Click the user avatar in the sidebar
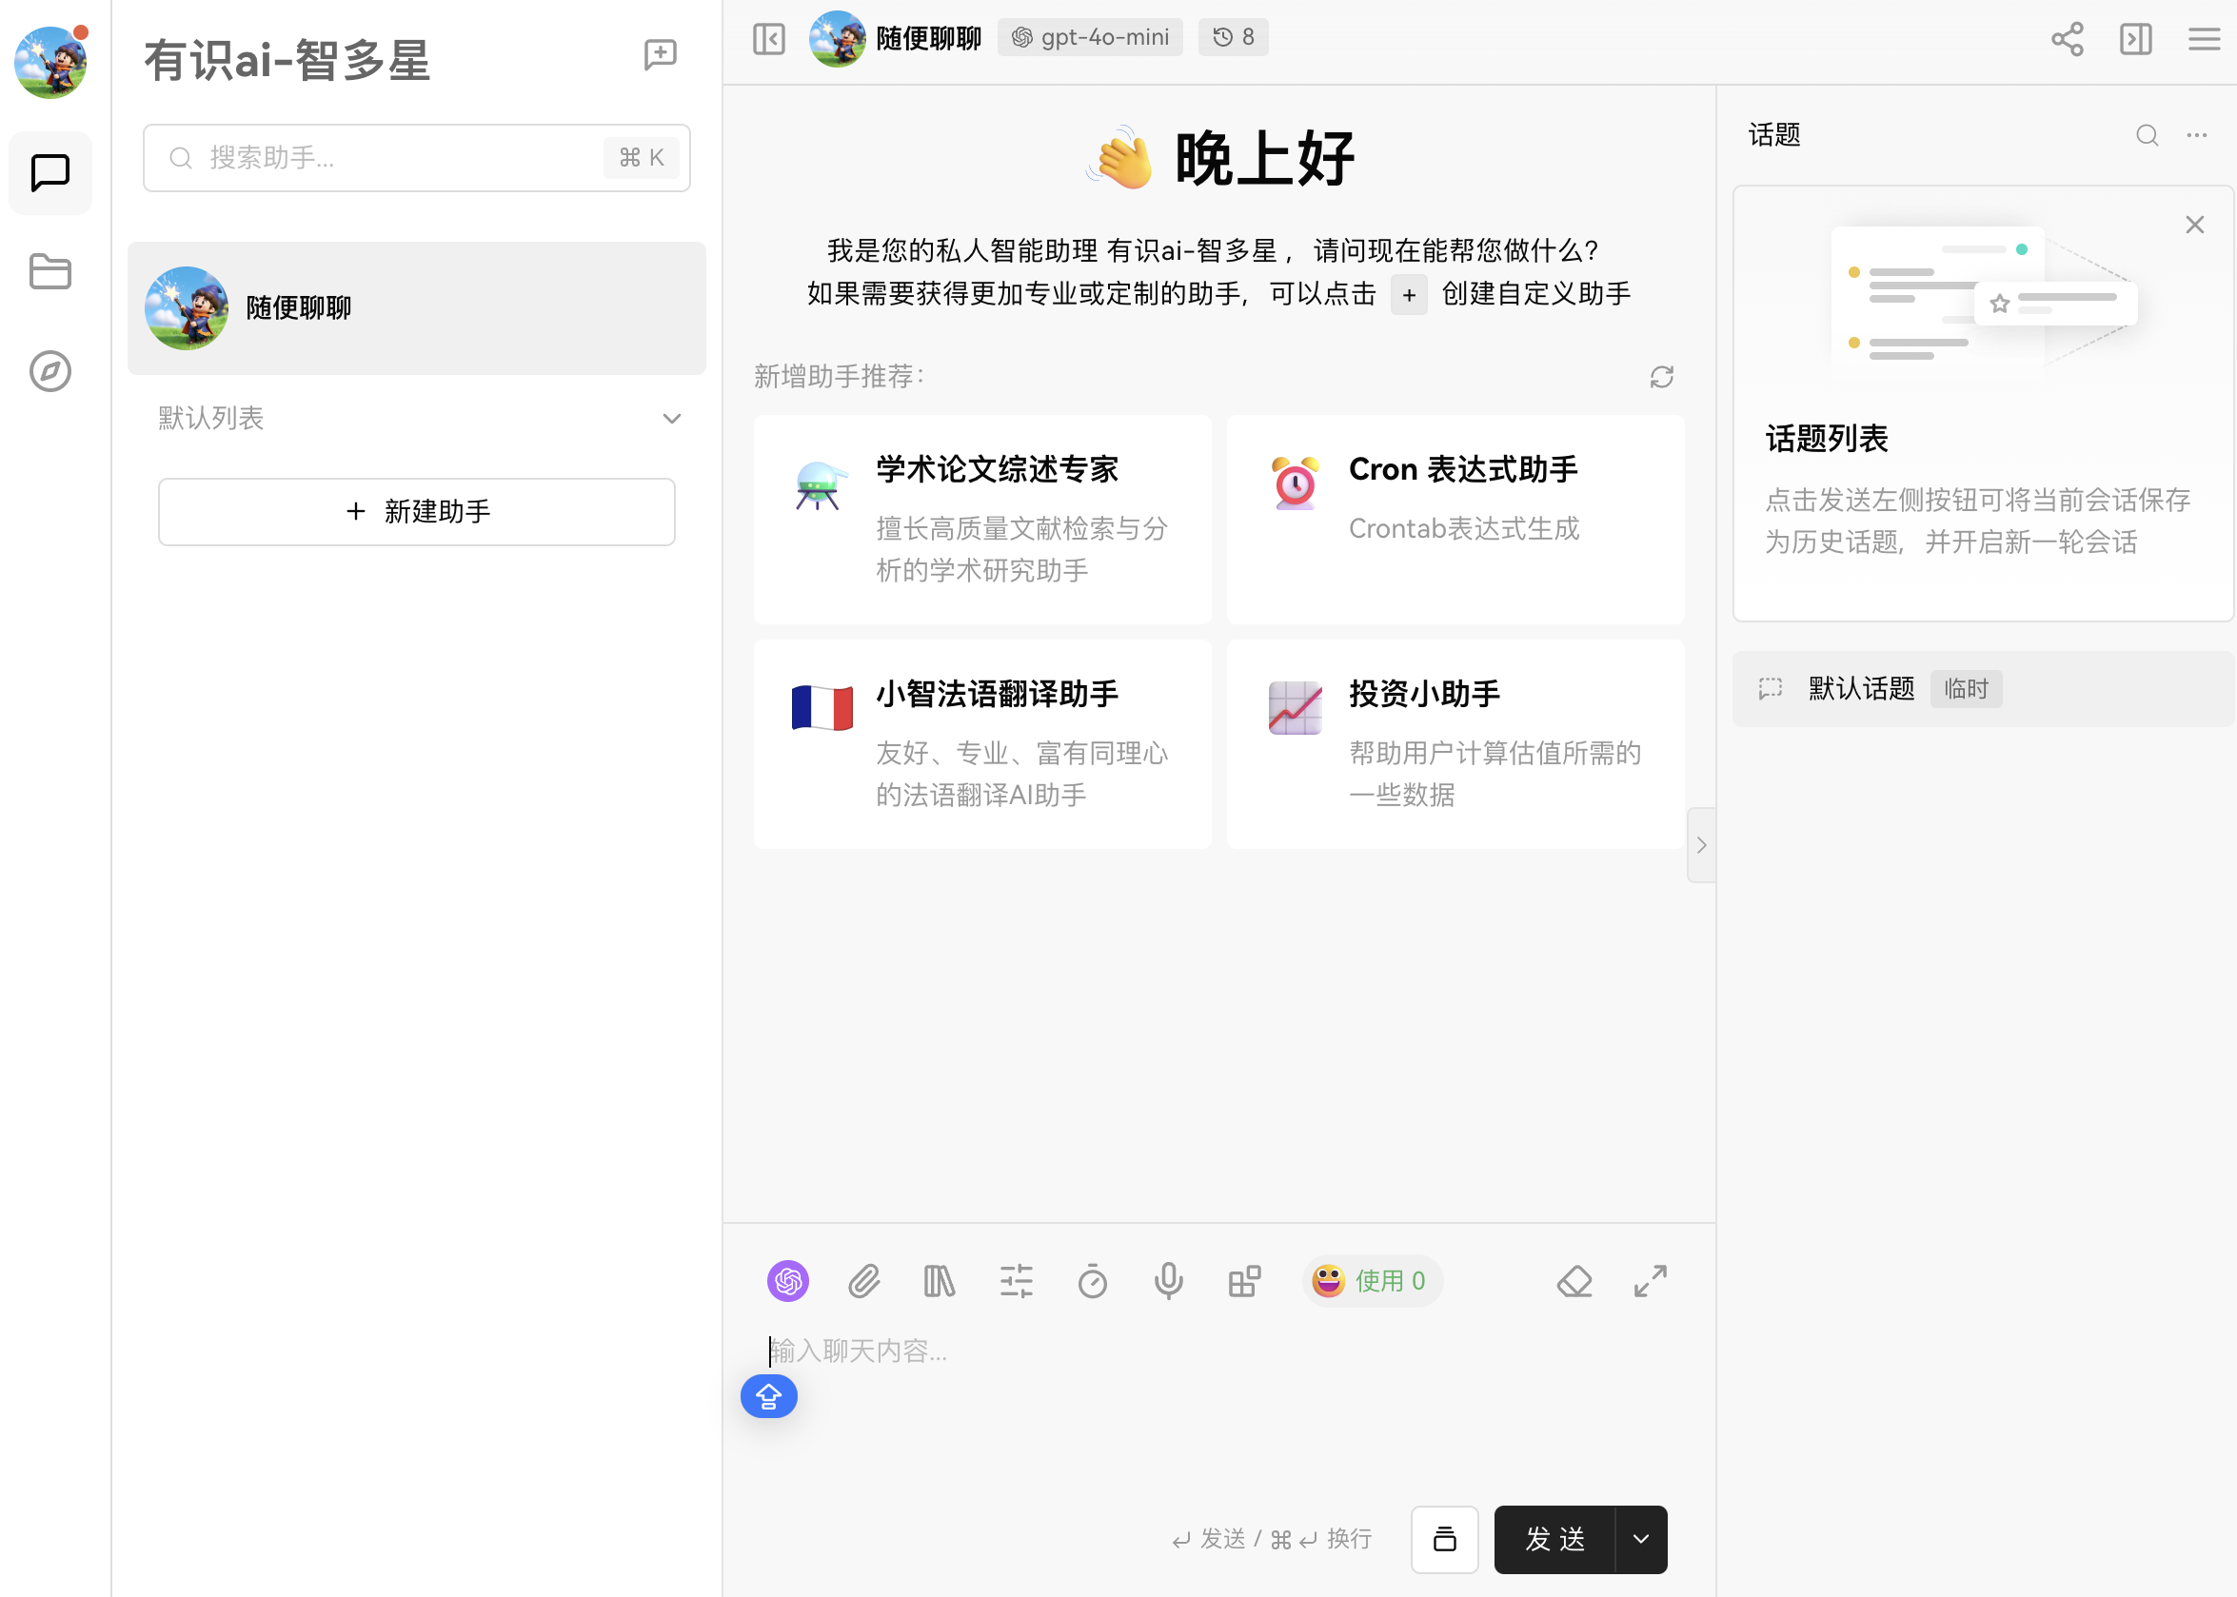 tap(50, 61)
